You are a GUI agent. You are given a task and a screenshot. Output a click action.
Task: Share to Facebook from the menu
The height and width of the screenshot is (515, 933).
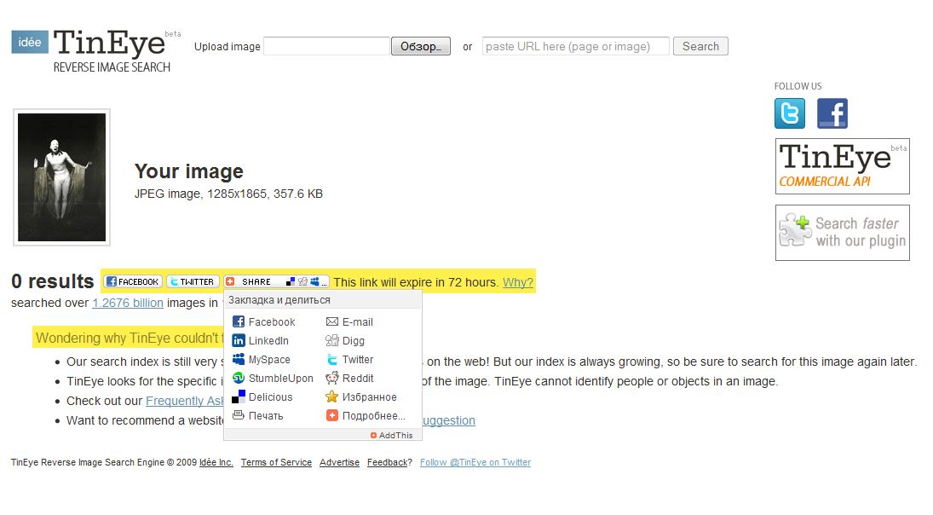coord(271,322)
